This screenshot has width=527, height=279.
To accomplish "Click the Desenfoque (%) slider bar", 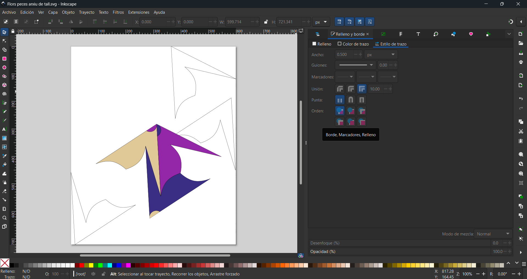I will click(400, 243).
